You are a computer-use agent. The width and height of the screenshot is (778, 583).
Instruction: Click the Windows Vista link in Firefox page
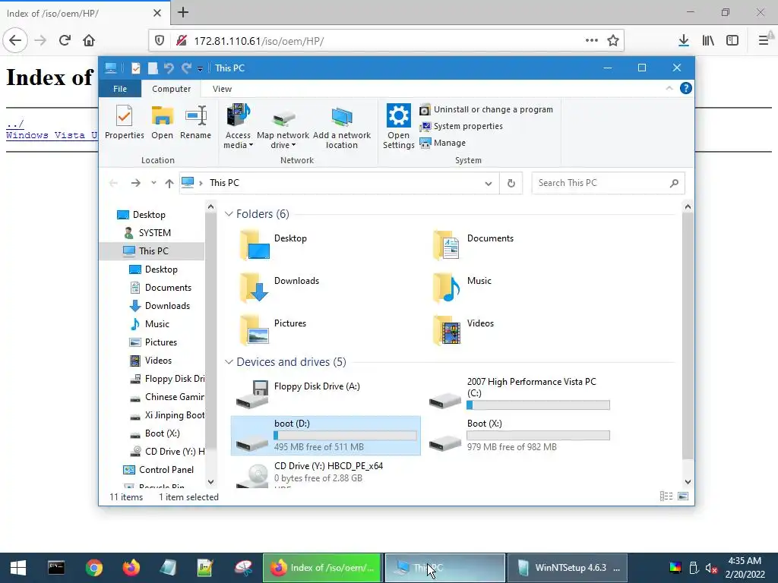52,135
